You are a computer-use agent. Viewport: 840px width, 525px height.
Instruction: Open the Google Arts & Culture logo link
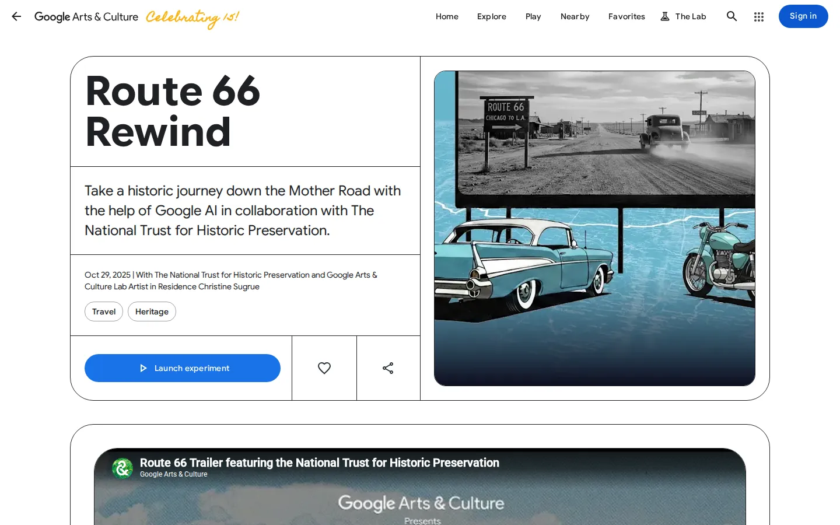pyautogui.click(x=86, y=17)
